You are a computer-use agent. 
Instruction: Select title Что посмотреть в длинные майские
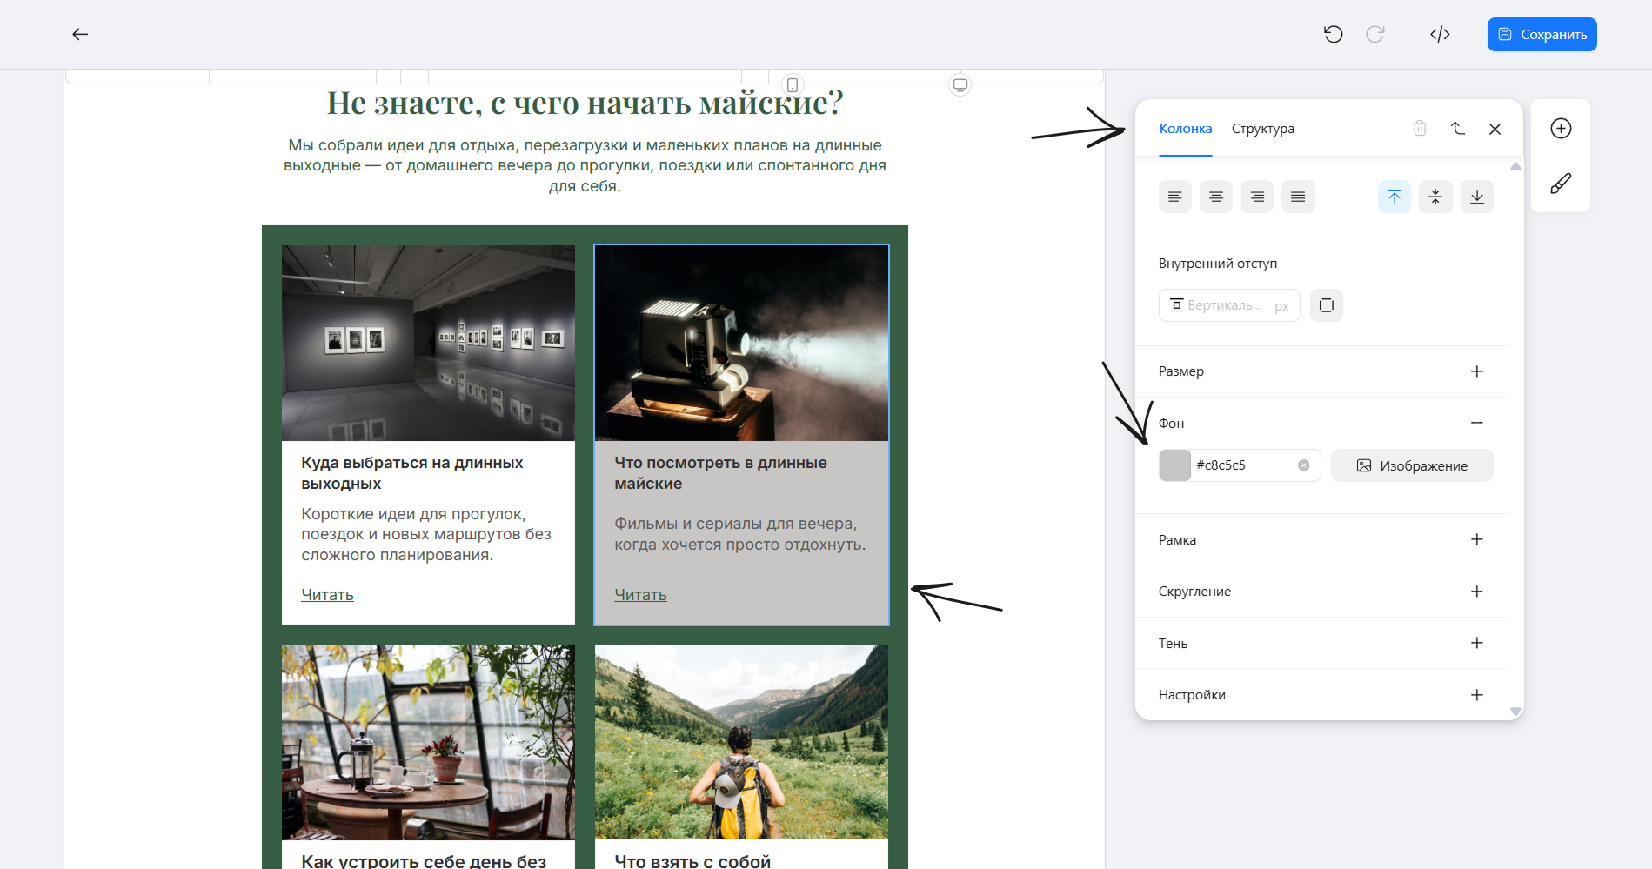click(720, 473)
